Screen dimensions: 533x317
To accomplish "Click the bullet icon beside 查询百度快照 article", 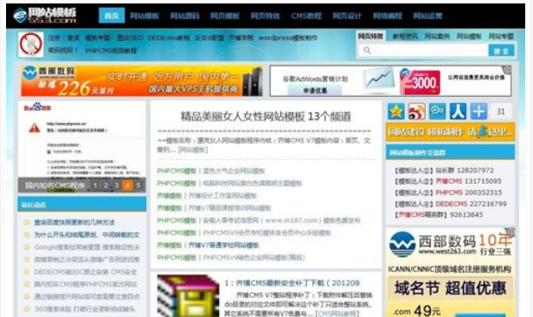I will [27, 223].
